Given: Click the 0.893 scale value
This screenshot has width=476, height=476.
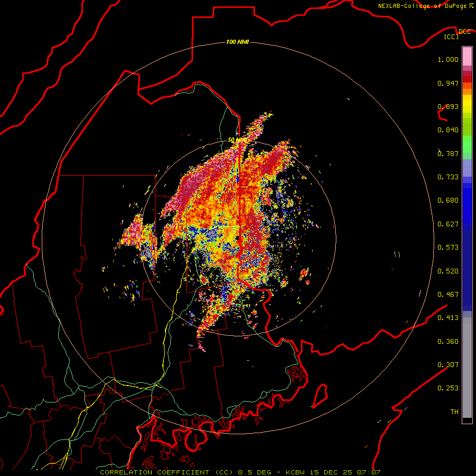Looking at the screenshot, I should (x=448, y=106).
